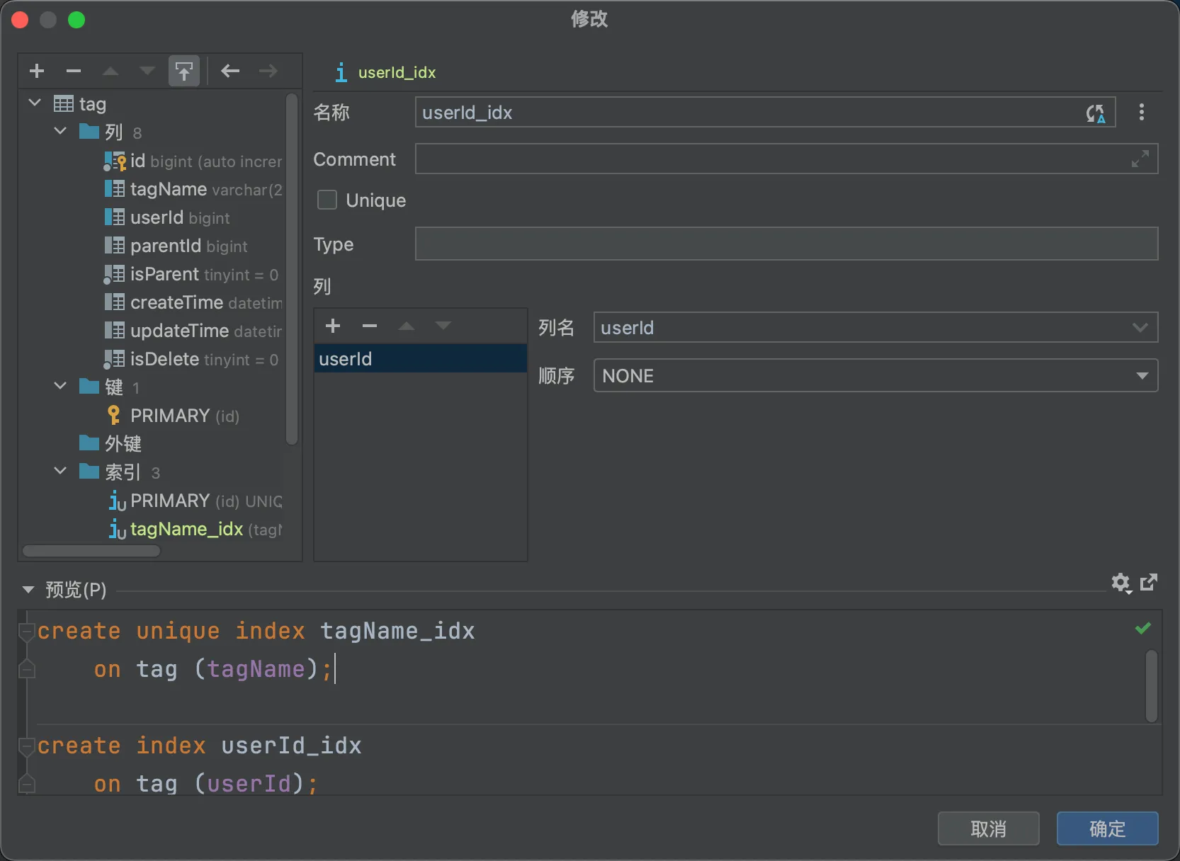Remove the selected index column
The height and width of the screenshot is (861, 1180).
[x=370, y=326]
